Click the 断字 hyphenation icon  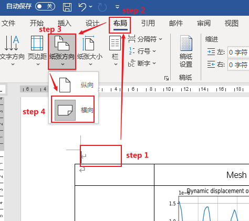[x=131, y=63]
